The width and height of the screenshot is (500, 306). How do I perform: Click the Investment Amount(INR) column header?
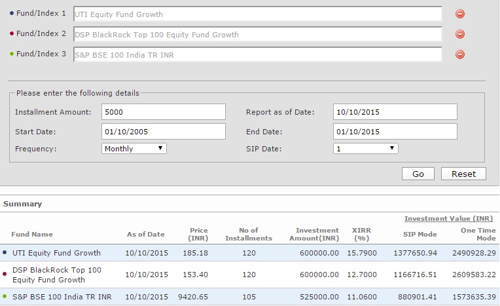(x=314, y=234)
